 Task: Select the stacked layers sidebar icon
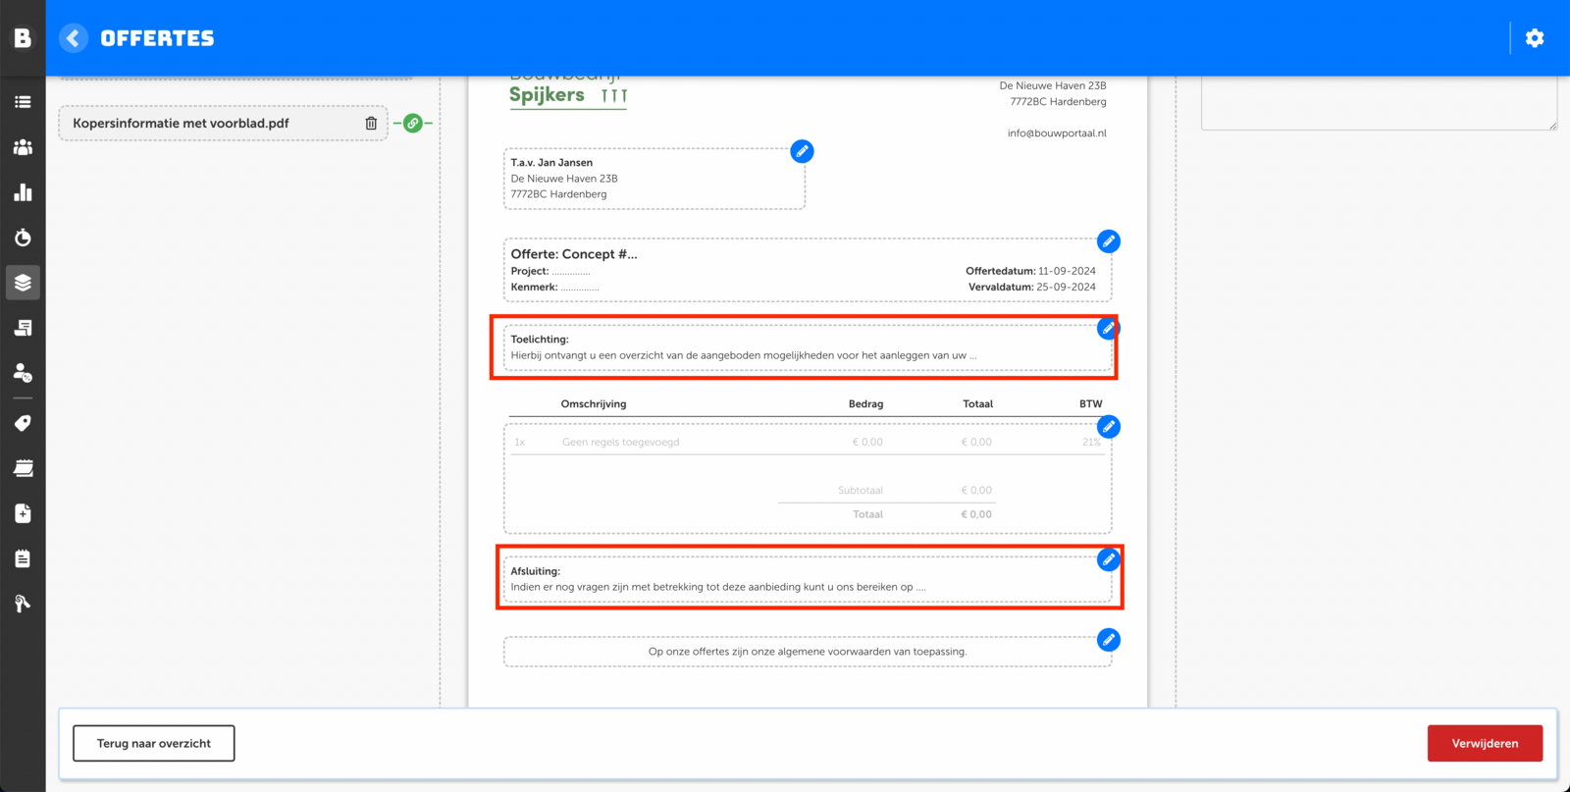tap(23, 283)
